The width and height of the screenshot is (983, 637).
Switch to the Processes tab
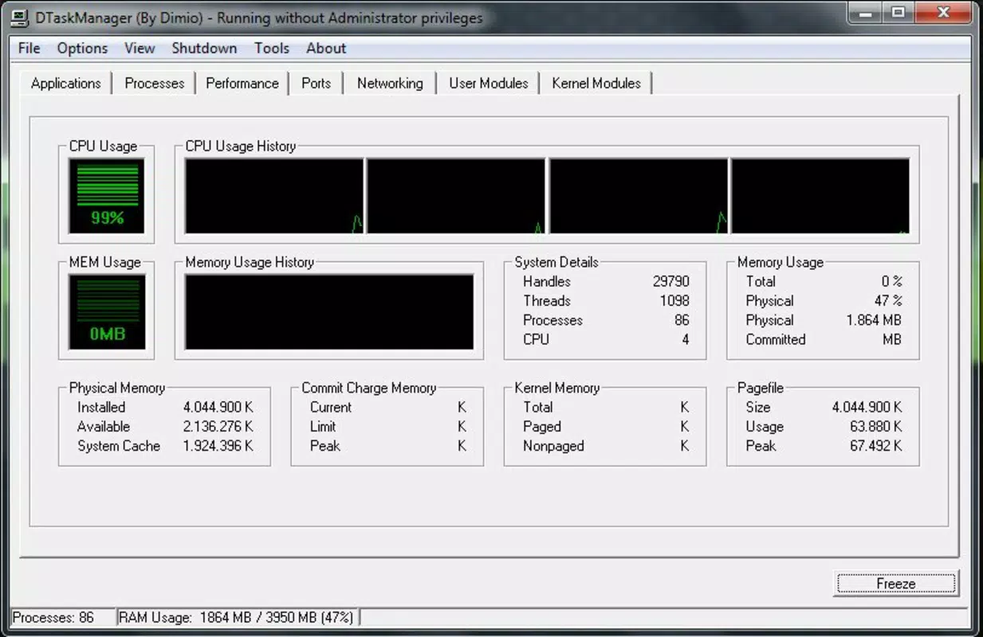click(155, 84)
